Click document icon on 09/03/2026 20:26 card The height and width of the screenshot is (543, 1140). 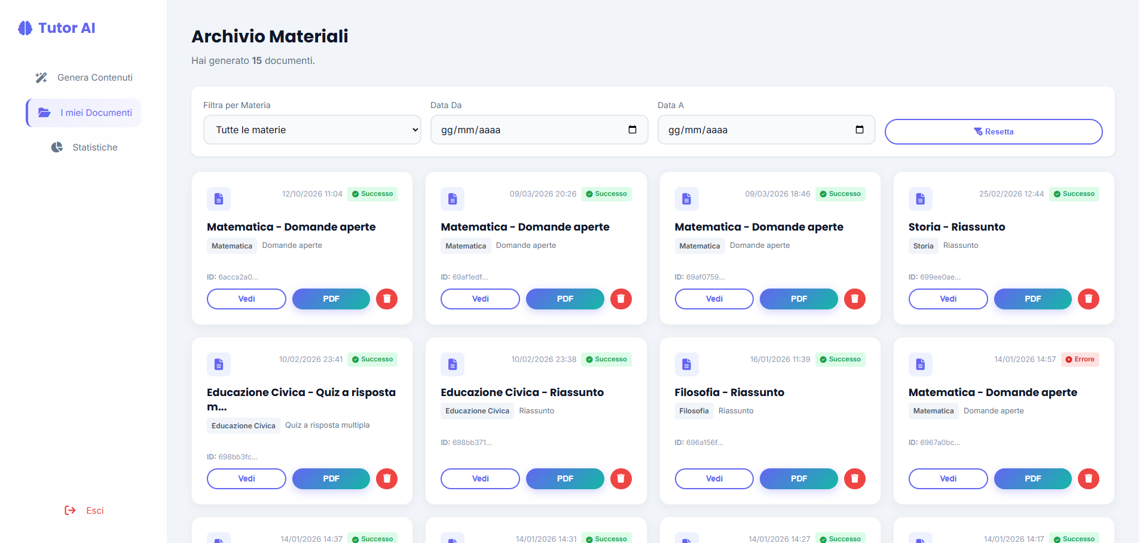pyautogui.click(x=453, y=199)
